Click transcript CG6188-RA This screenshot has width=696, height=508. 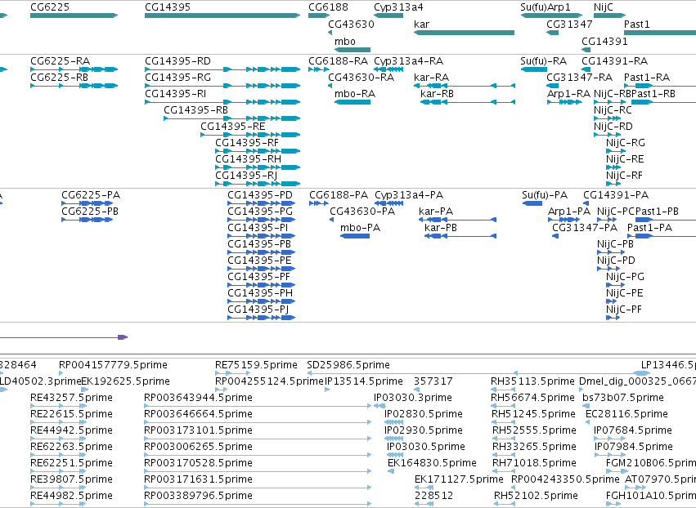click(339, 61)
